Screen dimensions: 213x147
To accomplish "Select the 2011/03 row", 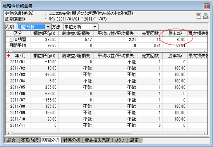I will click(x=106, y=74).
